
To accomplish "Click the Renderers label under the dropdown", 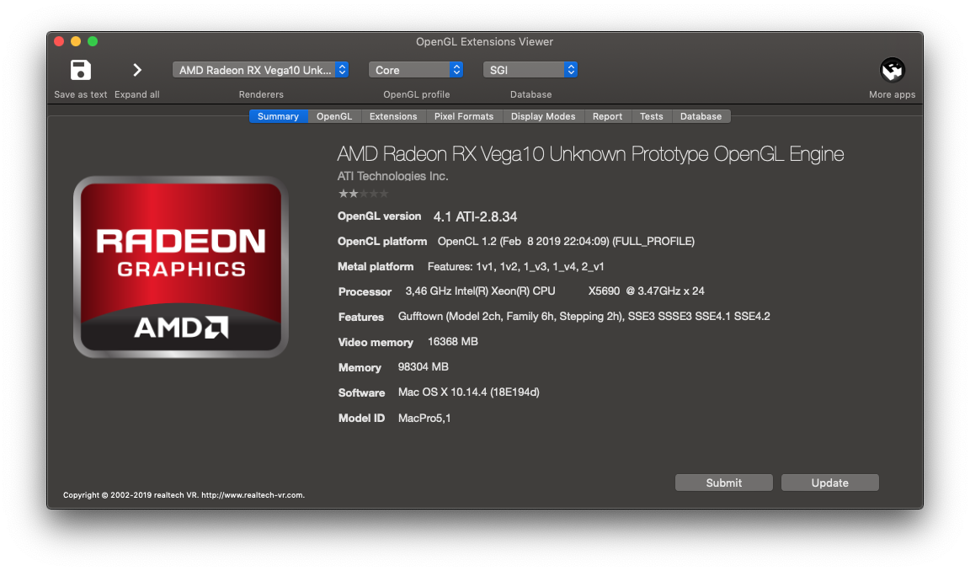I will [261, 94].
